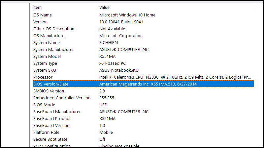The height and width of the screenshot is (148, 264).
Task: Select the Secure Boot State row
Action: (x=50, y=139)
